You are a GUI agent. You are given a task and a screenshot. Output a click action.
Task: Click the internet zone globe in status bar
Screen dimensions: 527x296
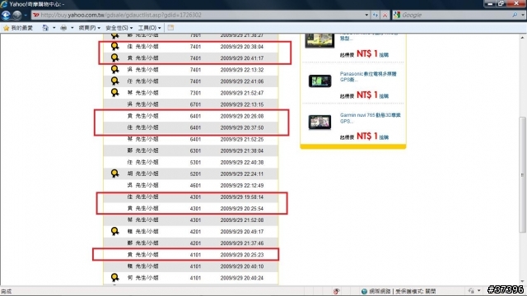[x=364, y=291]
